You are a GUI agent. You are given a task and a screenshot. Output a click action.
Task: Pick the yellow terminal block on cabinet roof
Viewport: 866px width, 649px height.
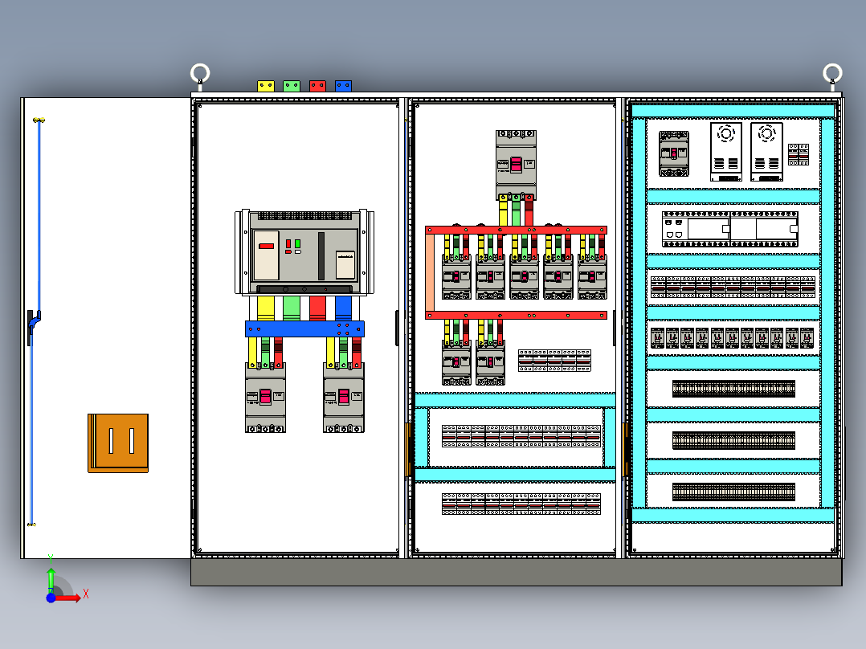click(x=266, y=86)
